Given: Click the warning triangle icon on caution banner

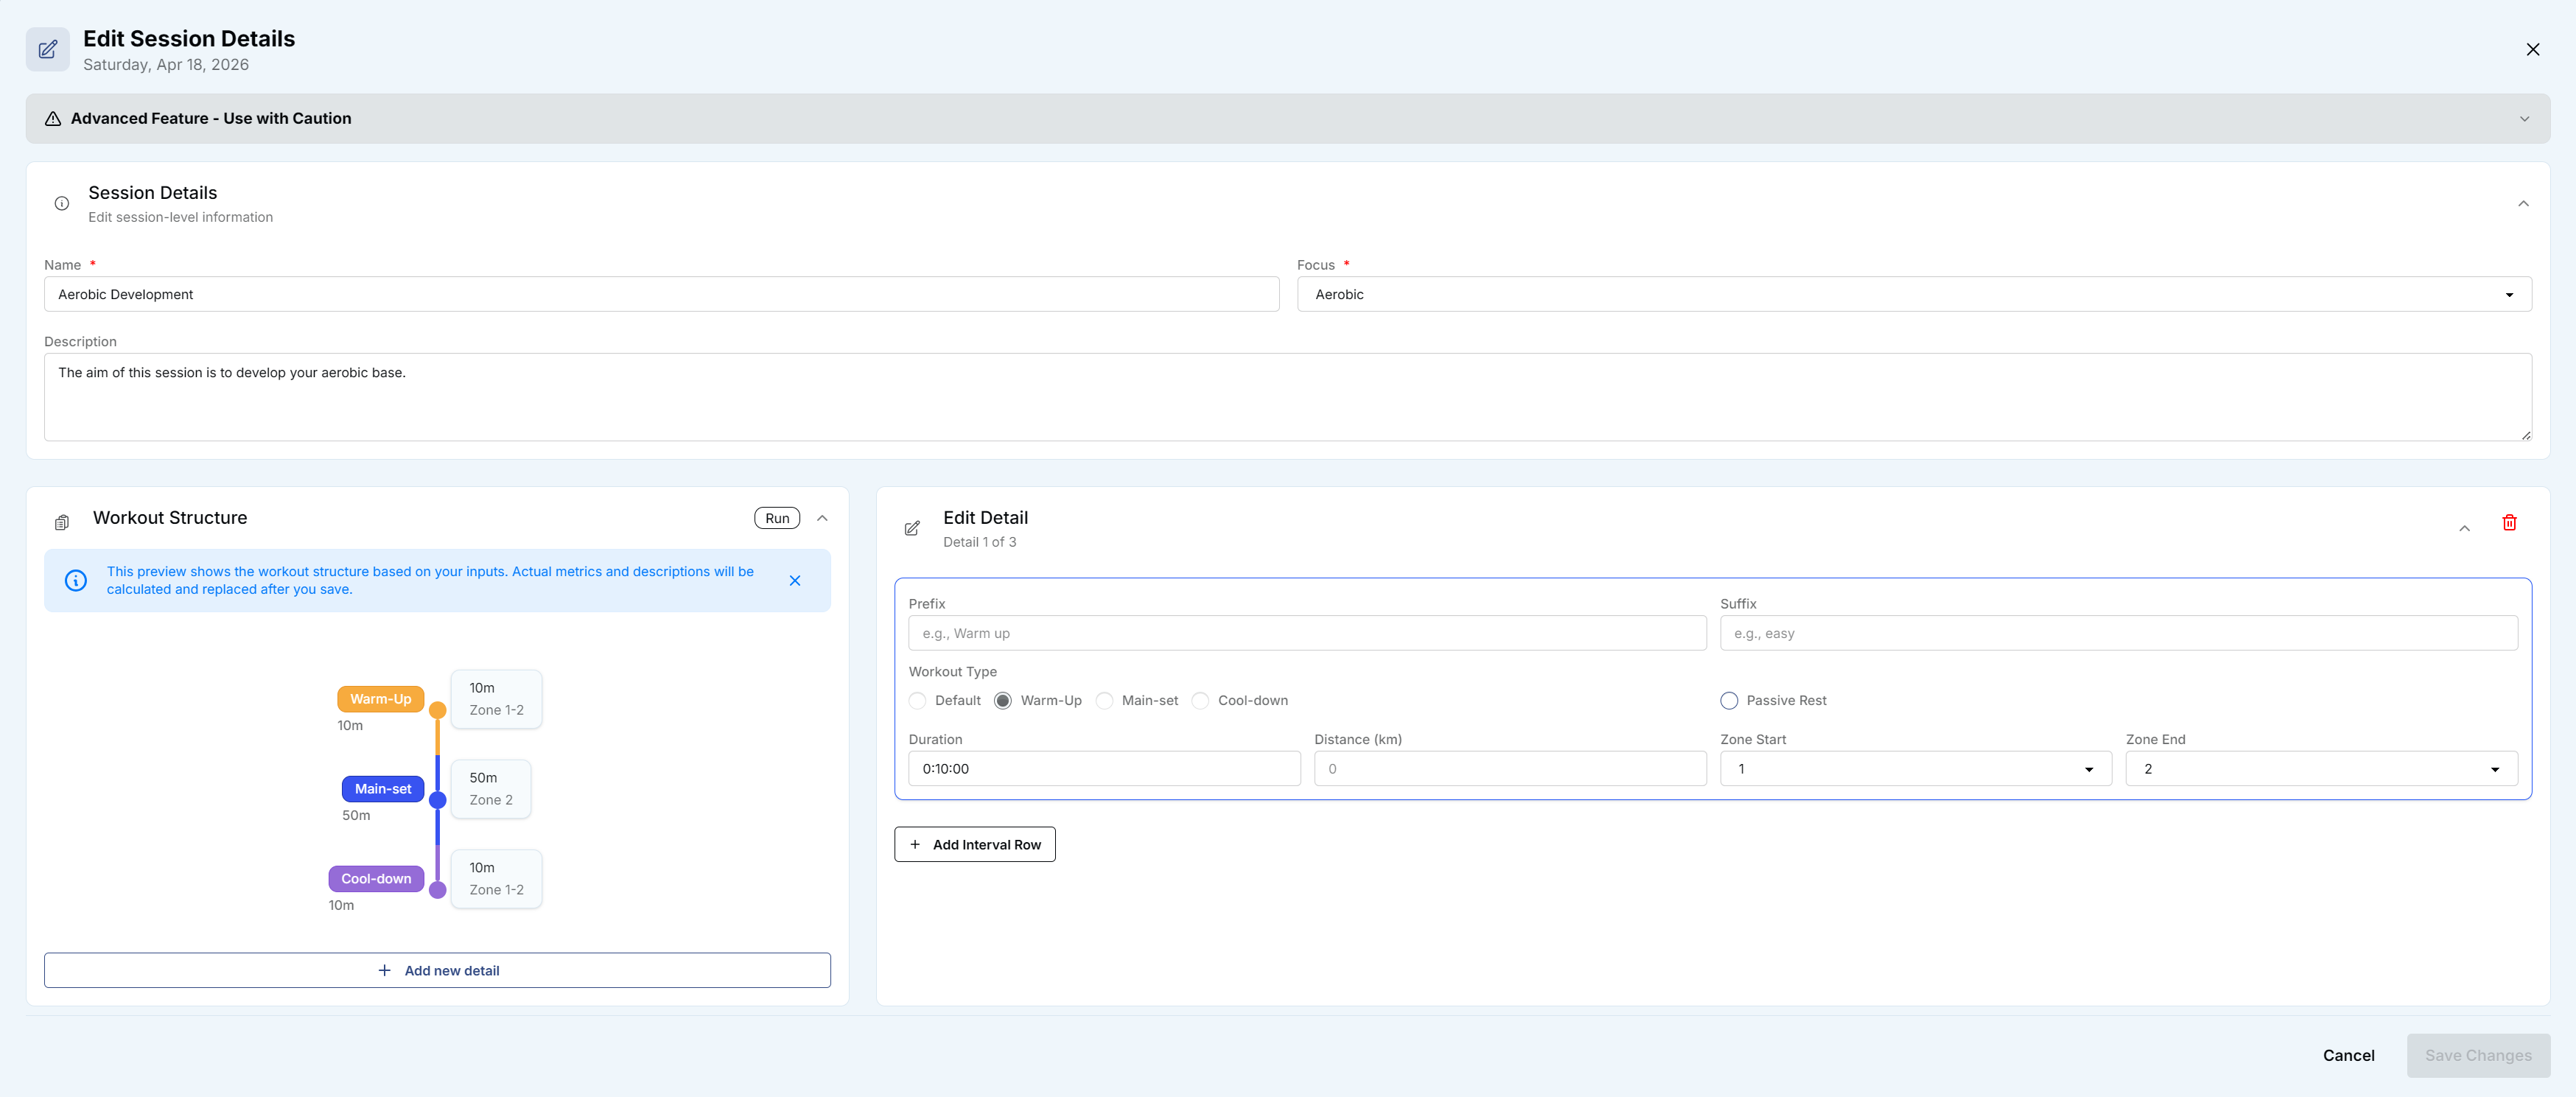Looking at the screenshot, I should 53,118.
